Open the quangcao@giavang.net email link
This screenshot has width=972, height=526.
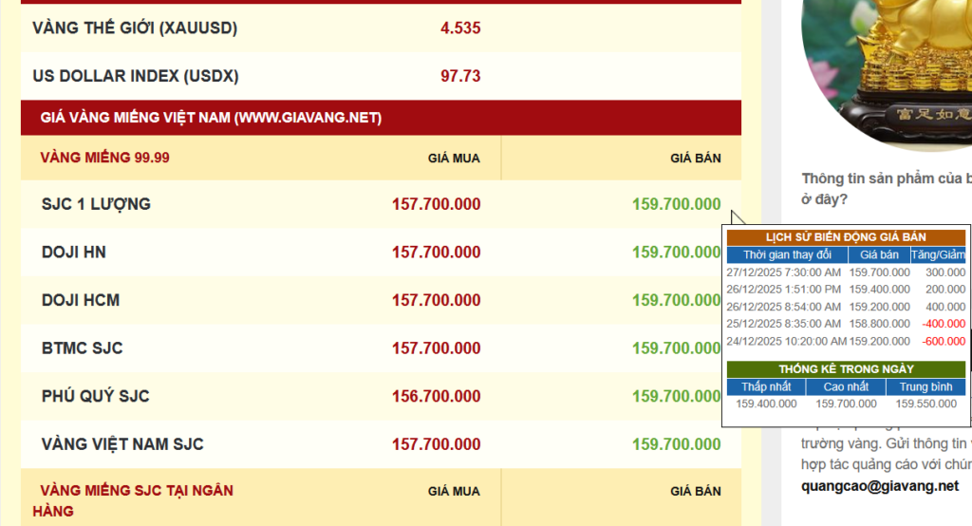[880, 486]
